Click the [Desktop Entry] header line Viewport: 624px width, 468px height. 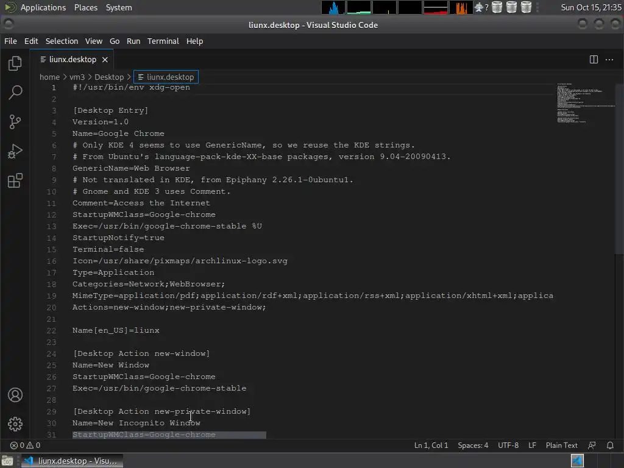point(110,110)
